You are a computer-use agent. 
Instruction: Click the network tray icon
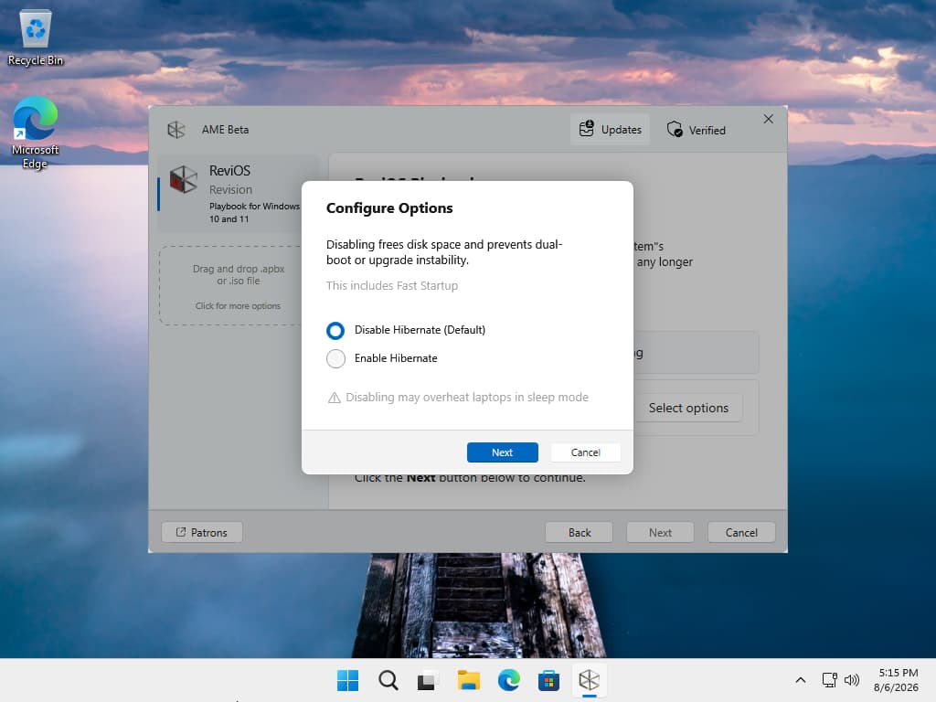829,680
